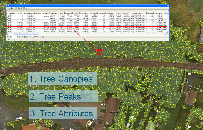The height and width of the screenshot is (130, 203).
Task: Switch to the Trees tab at bottom
Action: tap(8, 40)
